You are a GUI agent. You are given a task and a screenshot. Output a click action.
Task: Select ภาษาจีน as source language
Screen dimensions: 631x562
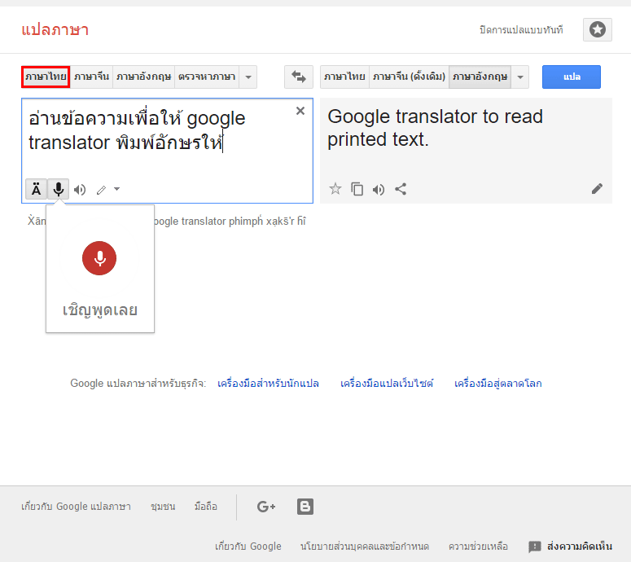pyautogui.click(x=92, y=77)
